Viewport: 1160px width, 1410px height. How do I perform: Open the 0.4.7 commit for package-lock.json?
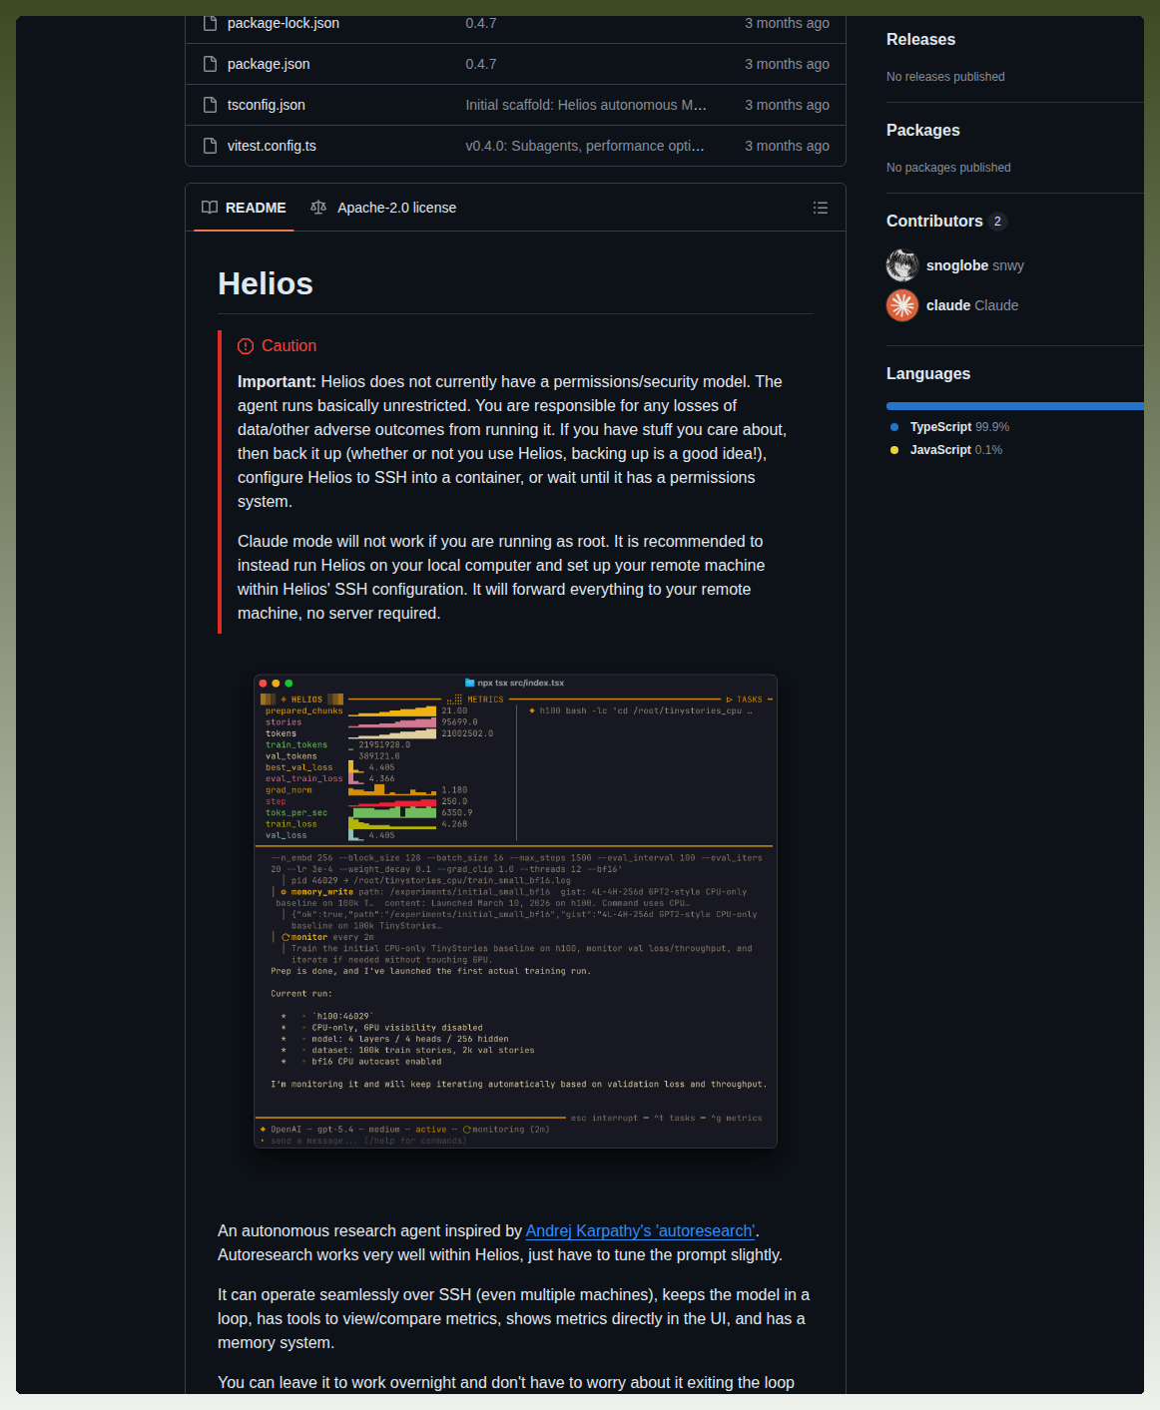point(480,23)
